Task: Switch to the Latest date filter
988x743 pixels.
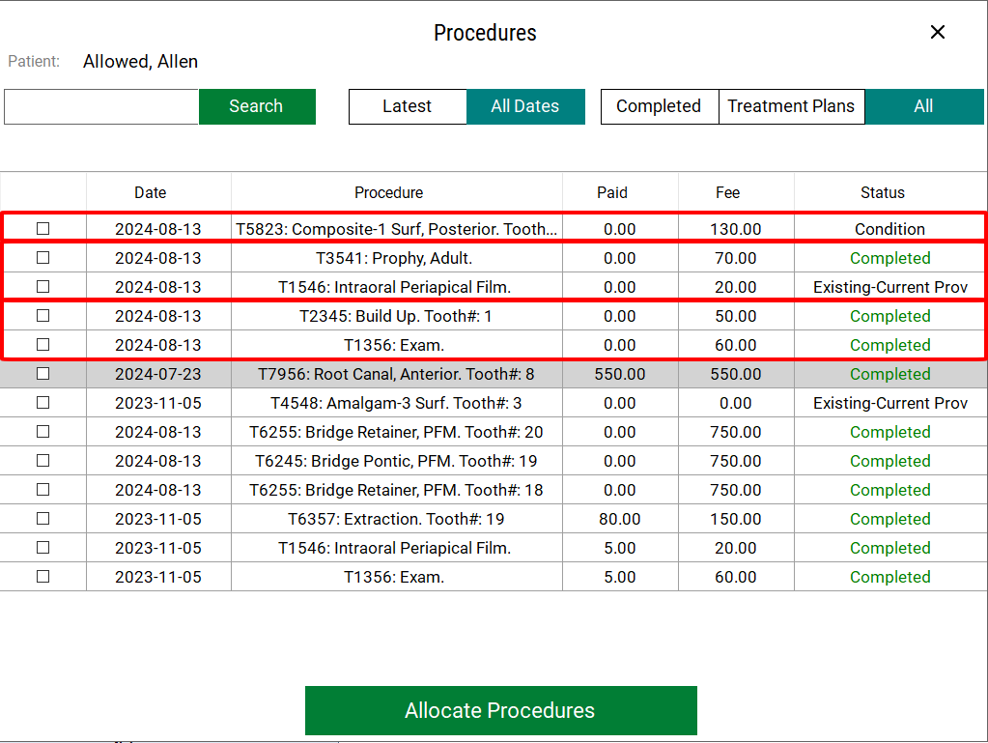Action: click(407, 106)
